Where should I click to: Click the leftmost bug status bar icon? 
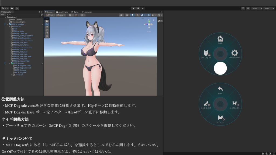[x=263, y=154]
